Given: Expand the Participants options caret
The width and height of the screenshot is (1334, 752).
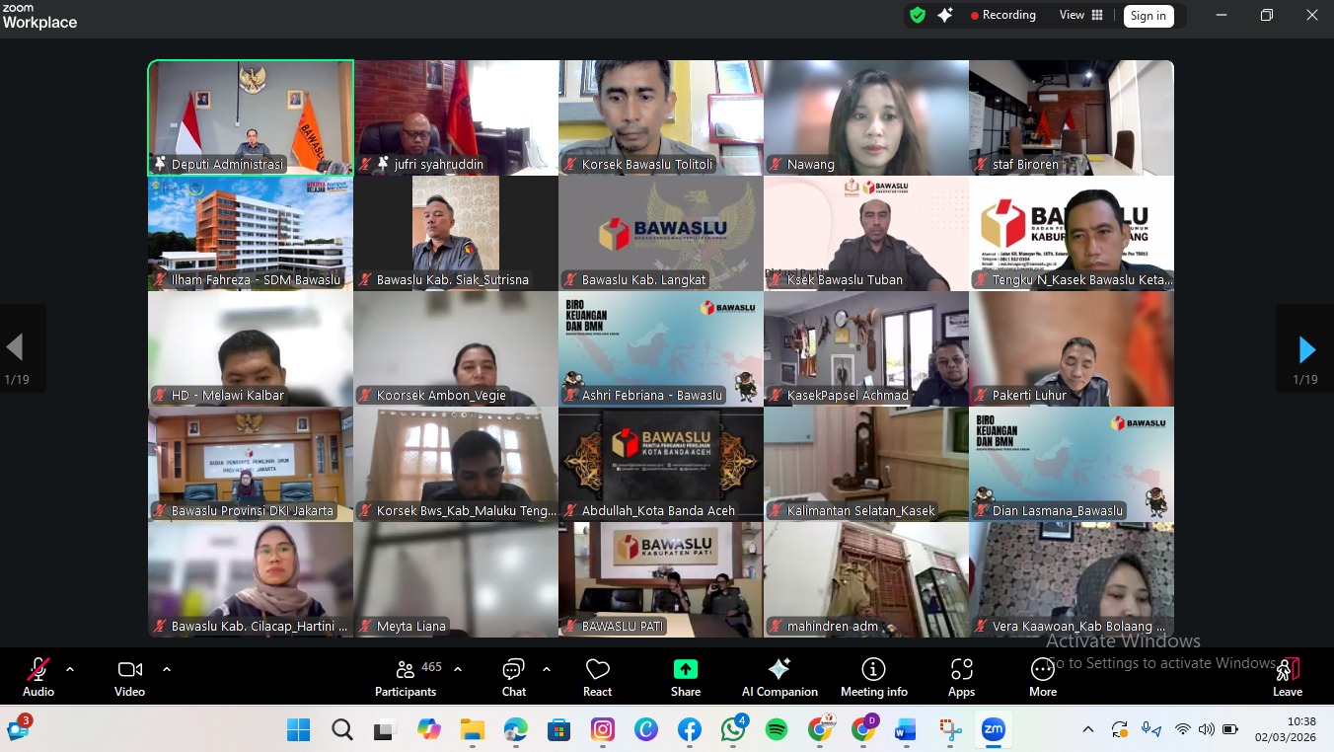Looking at the screenshot, I should click(x=458, y=669).
